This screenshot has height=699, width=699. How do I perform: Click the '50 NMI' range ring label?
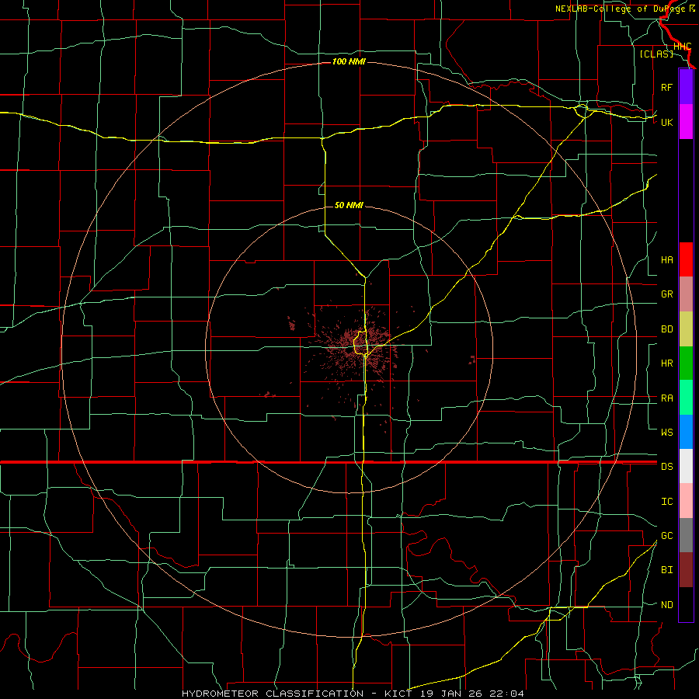pyautogui.click(x=349, y=205)
